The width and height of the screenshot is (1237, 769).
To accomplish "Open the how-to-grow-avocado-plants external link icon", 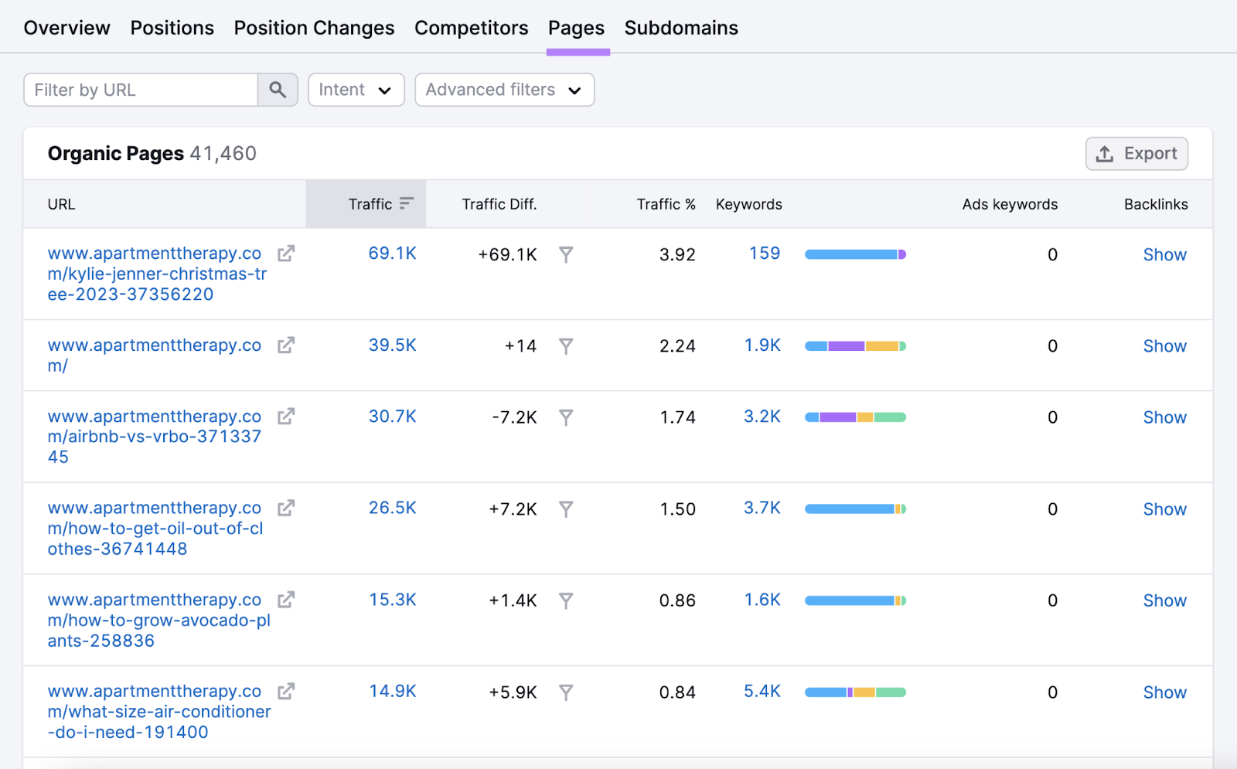I will click(285, 600).
